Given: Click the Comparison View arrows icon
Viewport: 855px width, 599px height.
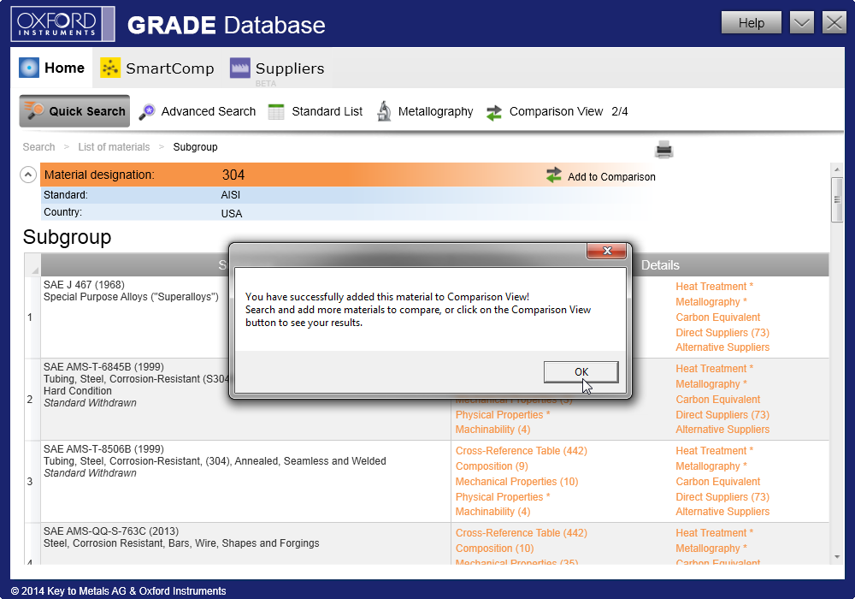Looking at the screenshot, I should pos(494,112).
